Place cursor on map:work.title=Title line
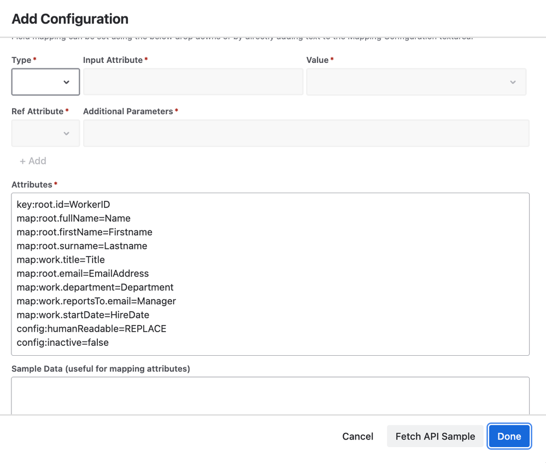Image resolution: width=546 pixels, height=463 pixels. pyautogui.click(x=61, y=259)
